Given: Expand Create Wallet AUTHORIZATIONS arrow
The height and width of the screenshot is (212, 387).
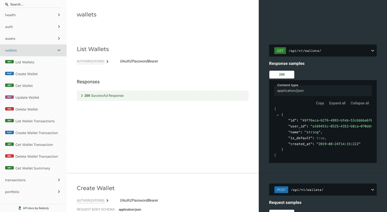Looking at the screenshot, I should coord(107,201).
